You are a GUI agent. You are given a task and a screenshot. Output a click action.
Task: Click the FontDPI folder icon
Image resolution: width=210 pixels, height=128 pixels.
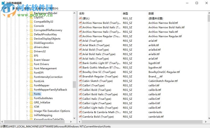(x=31, y=73)
